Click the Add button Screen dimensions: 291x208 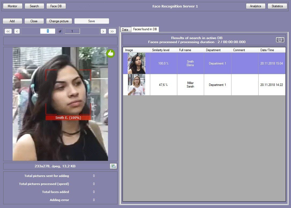pos(12,21)
